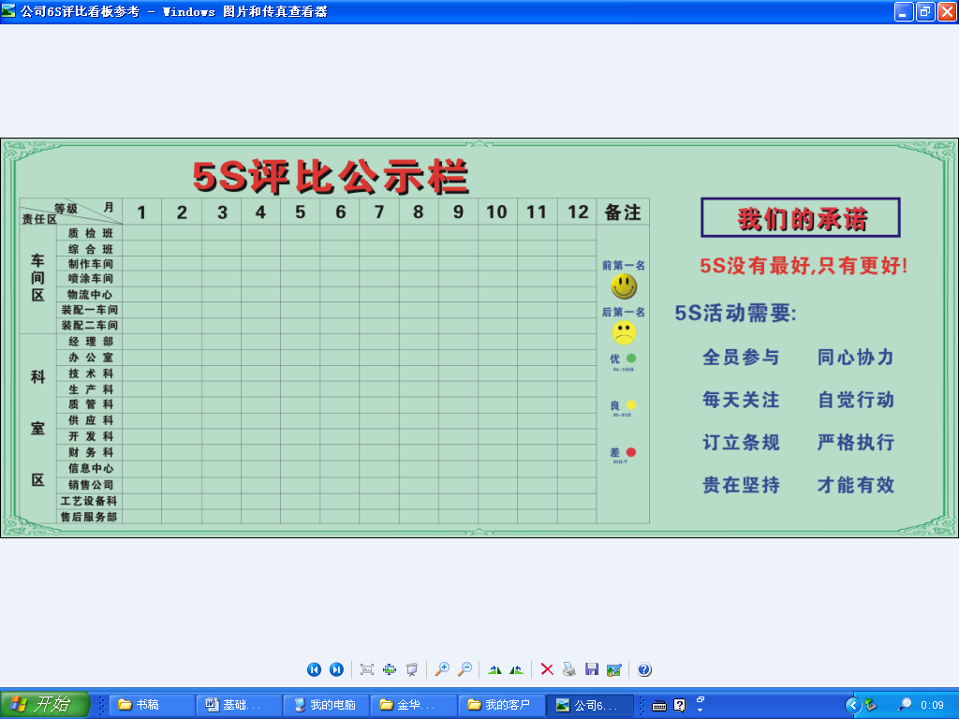Switch to 书稿 folder taskbar window

coord(152,705)
